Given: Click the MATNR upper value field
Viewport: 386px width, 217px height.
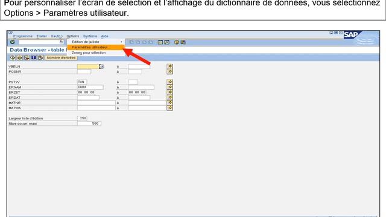Looking at the screenshot, I should pos(147,103).
